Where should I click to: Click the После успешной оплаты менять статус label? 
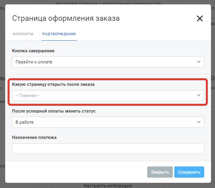pos(54,111)
